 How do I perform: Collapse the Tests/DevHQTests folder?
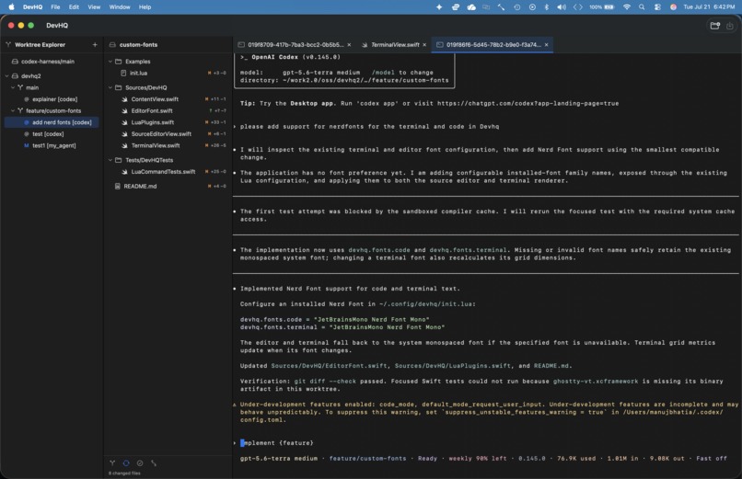point(110,160)
